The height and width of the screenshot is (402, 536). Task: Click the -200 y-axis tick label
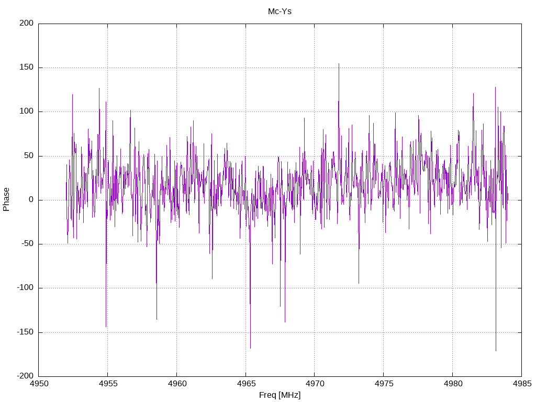coord(25,376)
